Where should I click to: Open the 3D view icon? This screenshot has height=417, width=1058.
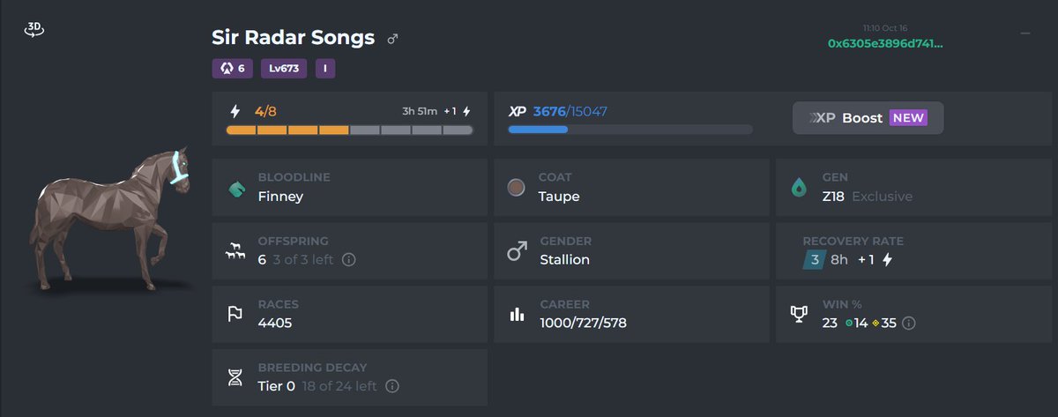pyautogui.click(x=34, y=29)
